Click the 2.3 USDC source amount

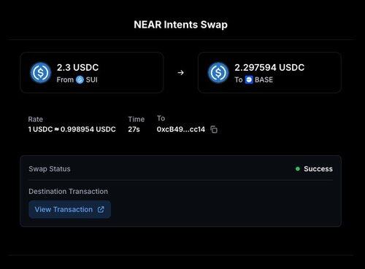click(x=77, y=67)
